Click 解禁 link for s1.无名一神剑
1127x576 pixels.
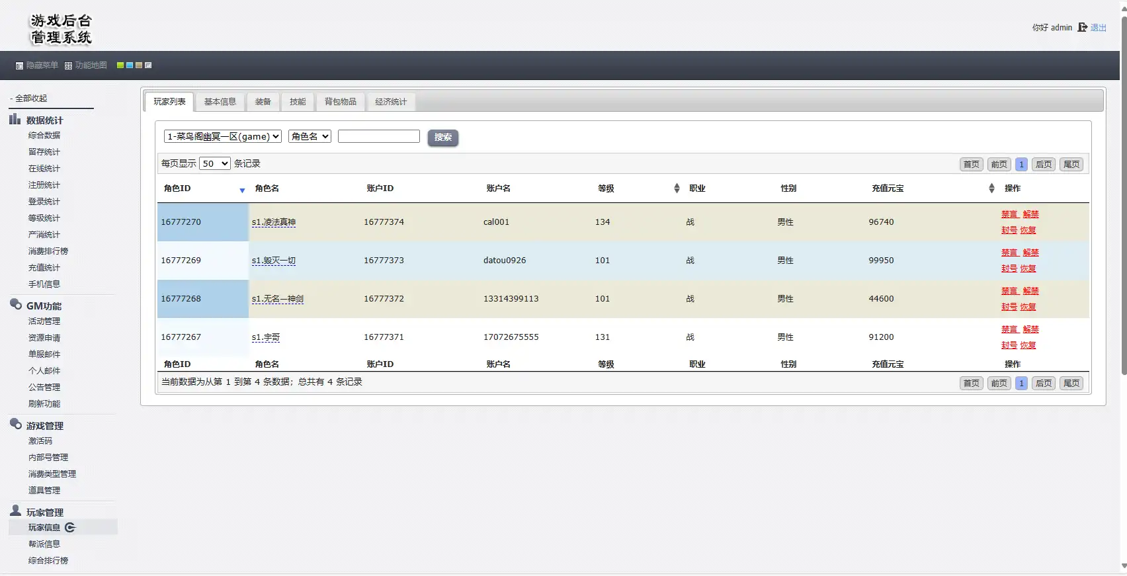(x=1031, y=291)
